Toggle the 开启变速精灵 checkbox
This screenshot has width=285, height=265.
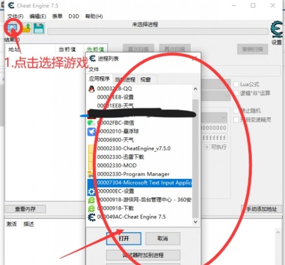pyautogui.click(x=236, y=120)
